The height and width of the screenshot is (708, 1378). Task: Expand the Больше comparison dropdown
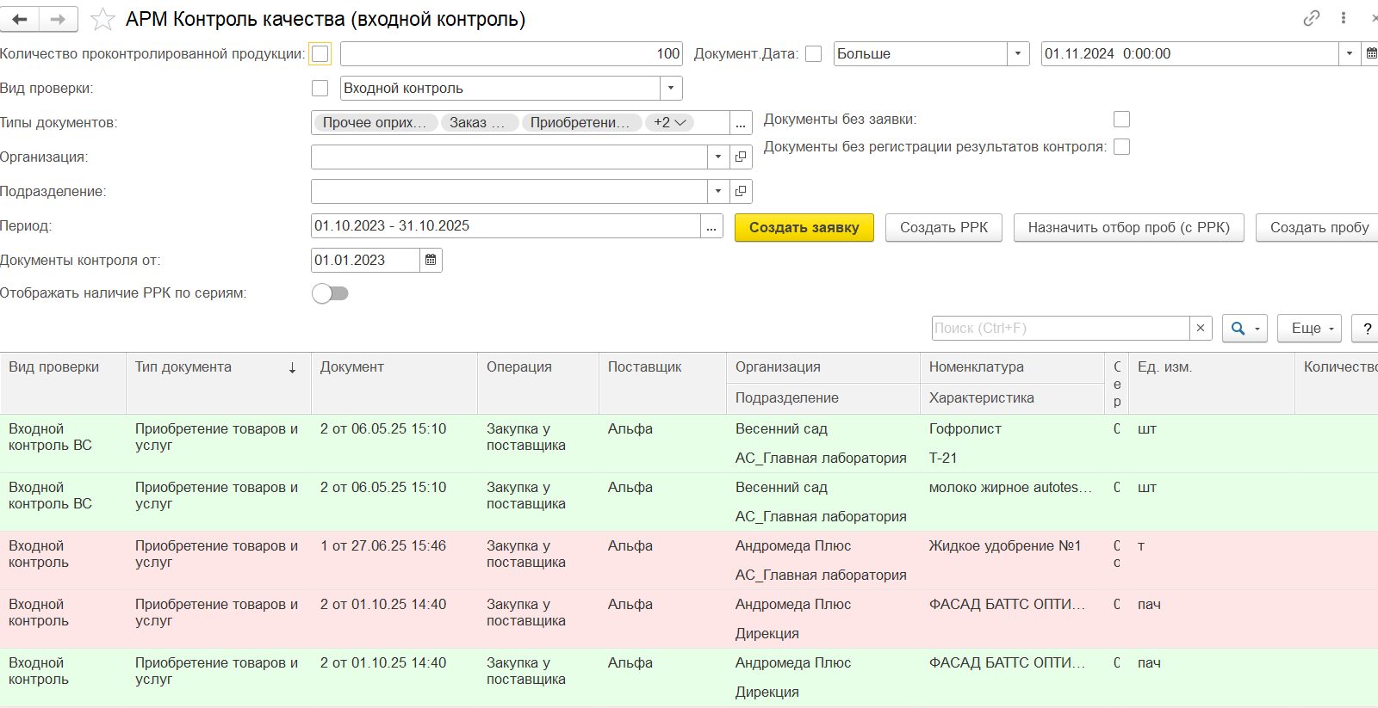point(1018,53)
